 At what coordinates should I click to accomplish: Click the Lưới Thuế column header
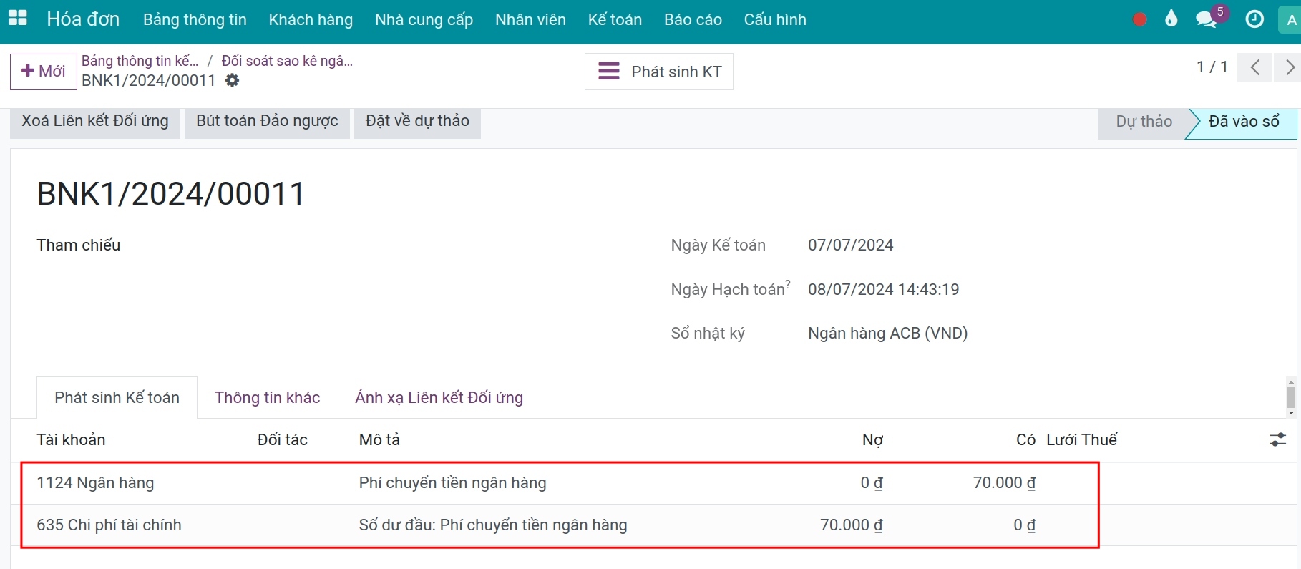tap(1081, 440)
